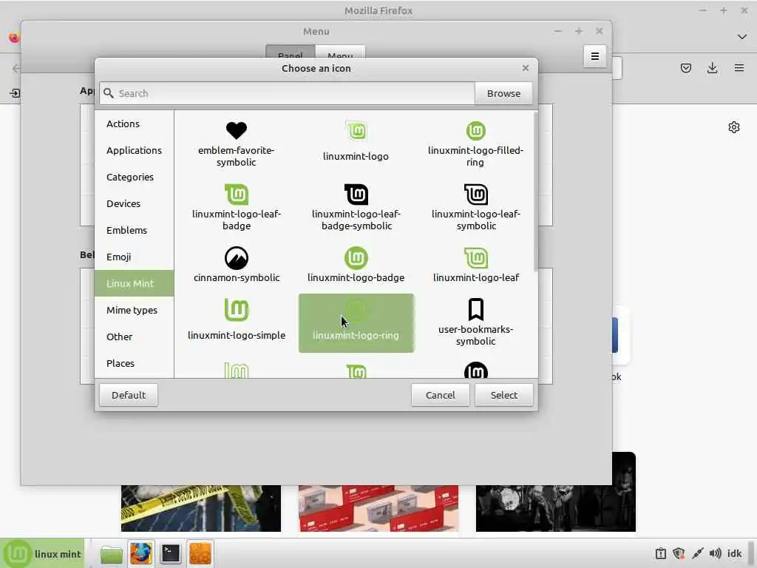The width and height of the screenshot is (757, 568).
Task: Open the Actions icon category
Action: coord(135,124)
